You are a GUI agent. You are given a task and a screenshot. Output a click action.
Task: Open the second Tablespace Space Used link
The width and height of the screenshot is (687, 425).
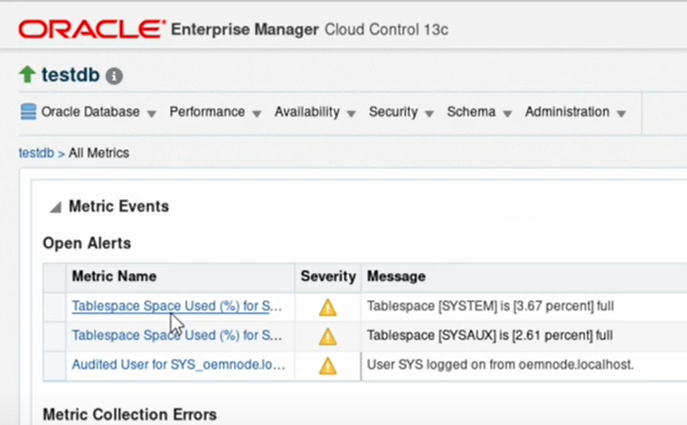pos(176,335)
